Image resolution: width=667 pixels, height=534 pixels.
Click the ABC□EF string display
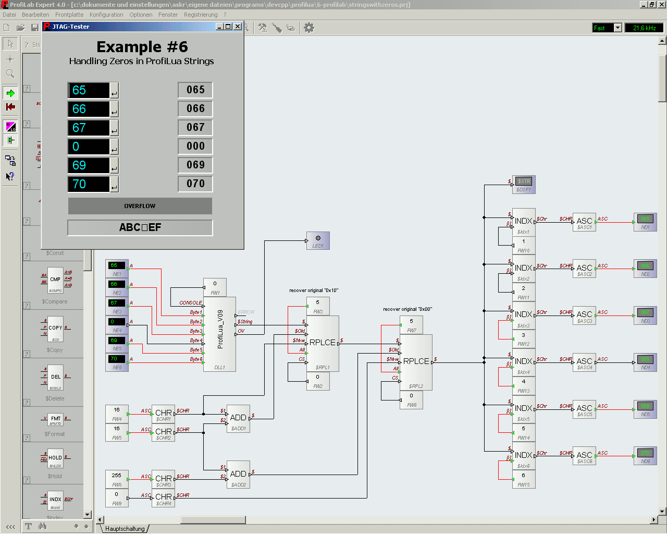pyautogui.click(x=140, y=227)
